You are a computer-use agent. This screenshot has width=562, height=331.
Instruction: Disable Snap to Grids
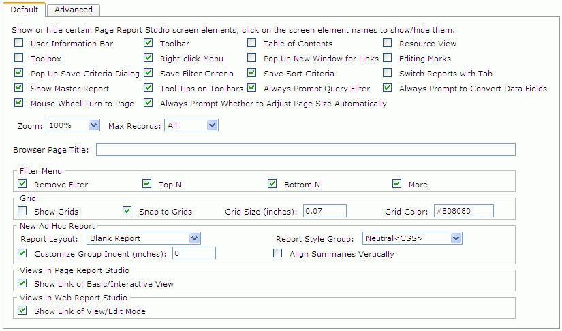coord(127,211)
